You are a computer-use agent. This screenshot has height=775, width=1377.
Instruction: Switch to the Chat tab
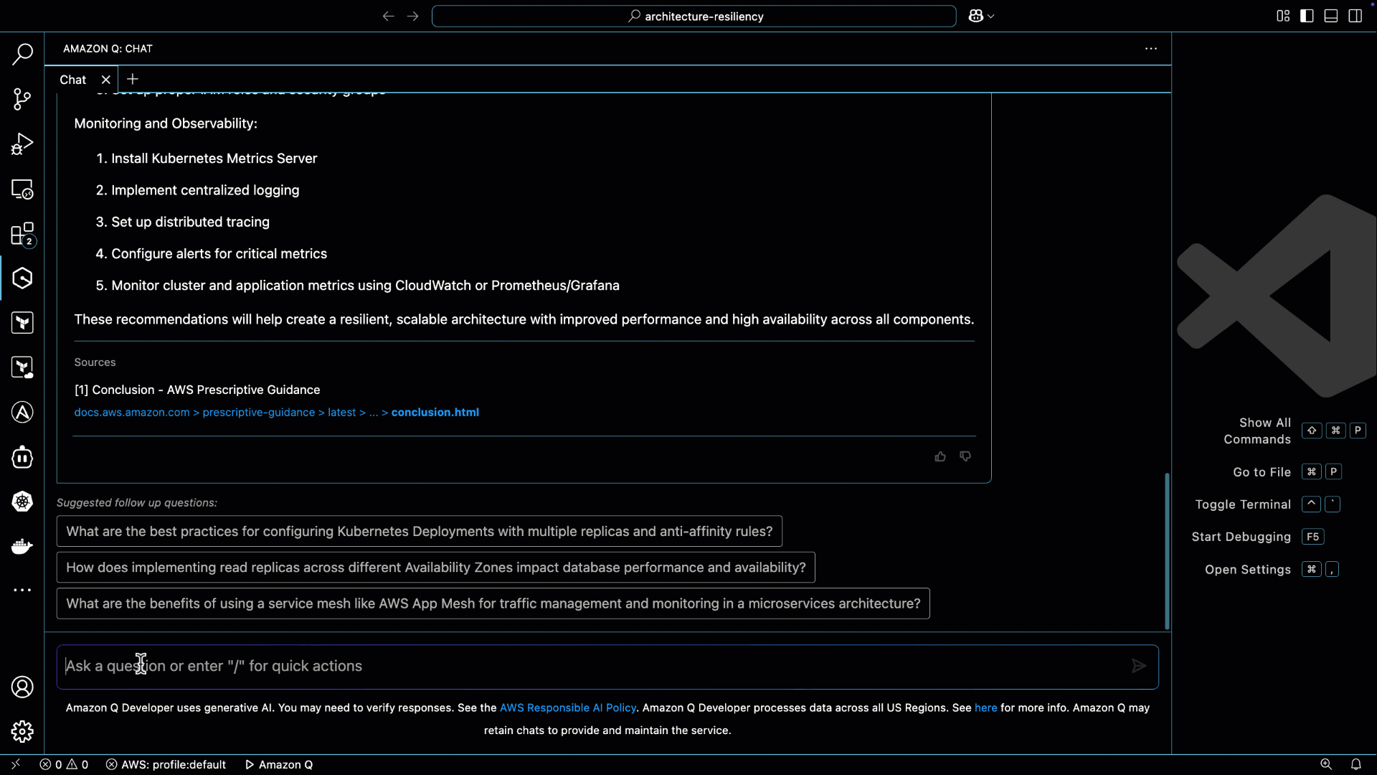pos(72,80)
